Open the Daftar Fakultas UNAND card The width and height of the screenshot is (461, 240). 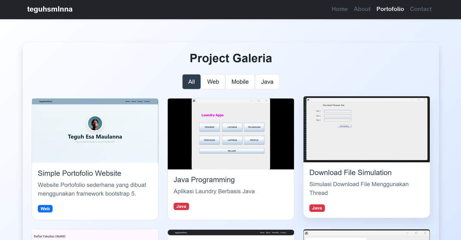[95, 235]
